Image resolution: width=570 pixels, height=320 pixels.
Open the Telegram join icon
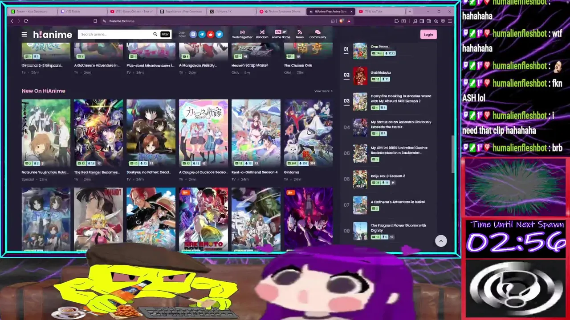coord(202,34)
